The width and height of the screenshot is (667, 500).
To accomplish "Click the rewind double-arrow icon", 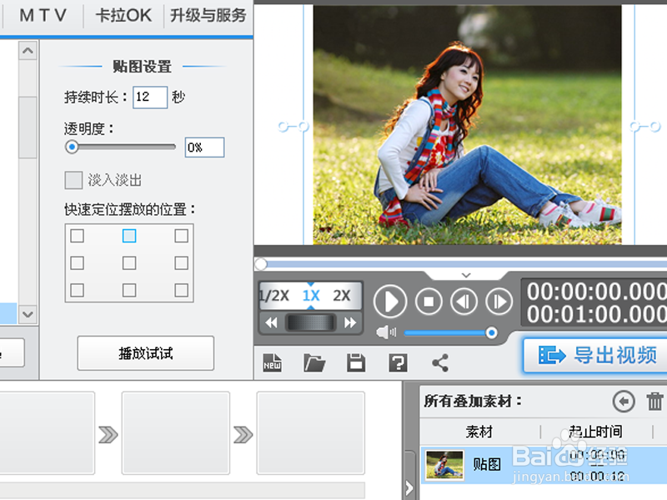I will (x=272, y=322).
